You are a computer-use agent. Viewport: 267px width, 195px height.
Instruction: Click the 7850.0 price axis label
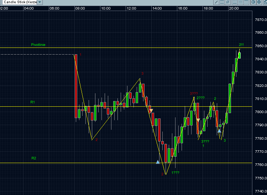[x=261, y=46]
